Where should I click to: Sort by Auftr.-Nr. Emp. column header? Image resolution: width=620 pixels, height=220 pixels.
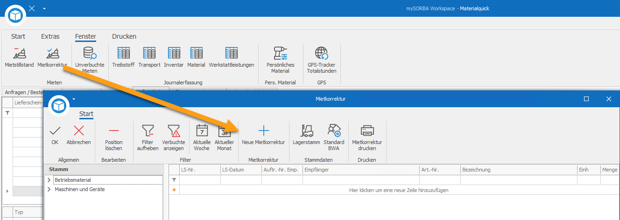click(x=282, y=170)
